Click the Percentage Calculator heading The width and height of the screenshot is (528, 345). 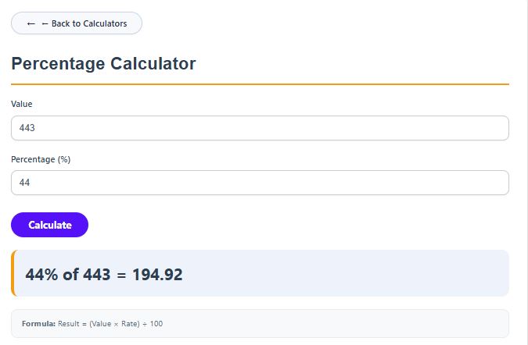click(103, 64)
